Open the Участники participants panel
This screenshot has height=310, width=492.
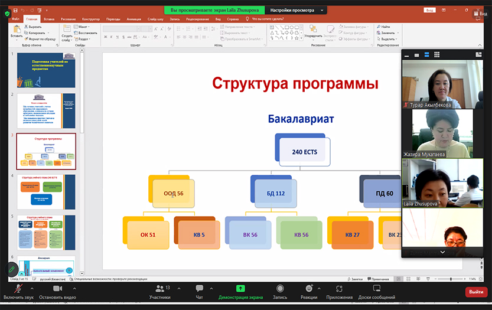159,289
